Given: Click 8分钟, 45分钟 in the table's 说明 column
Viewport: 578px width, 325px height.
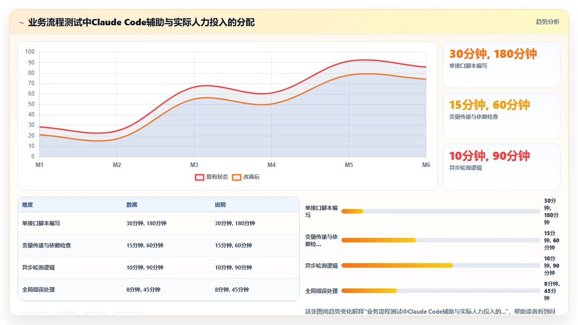Looking at the screenshot, I should [232, 290].
